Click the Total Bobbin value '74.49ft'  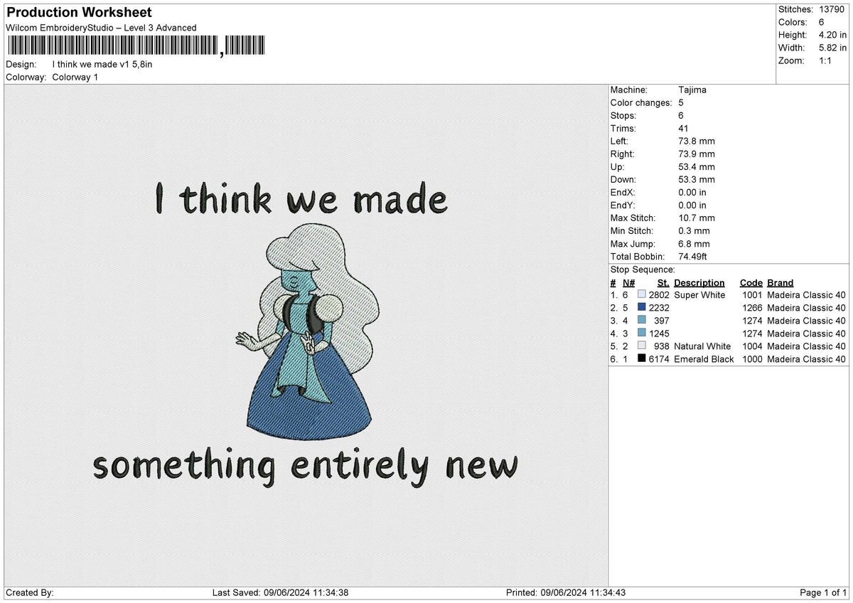coord(693,256)
